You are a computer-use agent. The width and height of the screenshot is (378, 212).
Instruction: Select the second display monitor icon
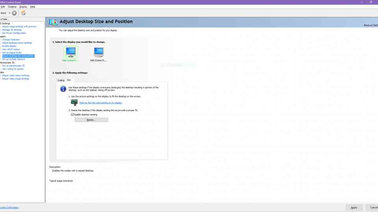point(98,52)
